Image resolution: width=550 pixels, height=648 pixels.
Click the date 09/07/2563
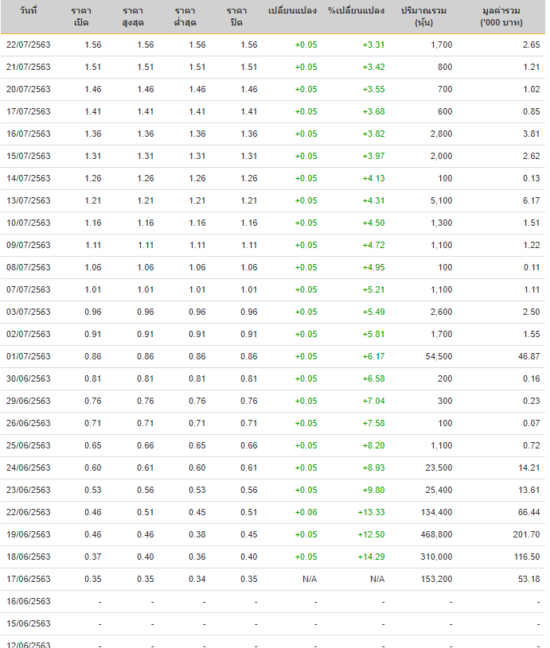tap(28, 245)
